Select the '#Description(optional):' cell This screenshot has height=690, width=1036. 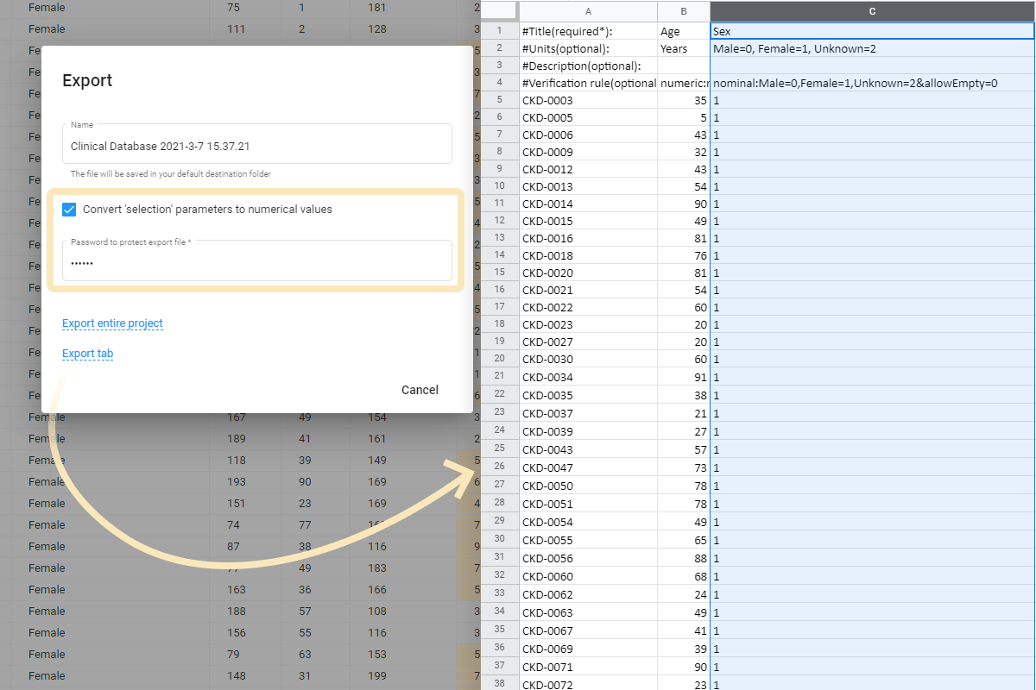tap(588, 66)
